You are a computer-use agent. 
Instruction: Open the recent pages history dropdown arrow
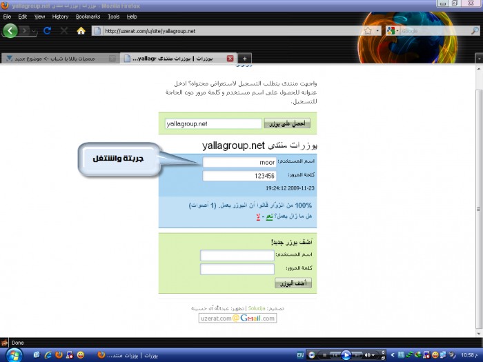point(34,32)
